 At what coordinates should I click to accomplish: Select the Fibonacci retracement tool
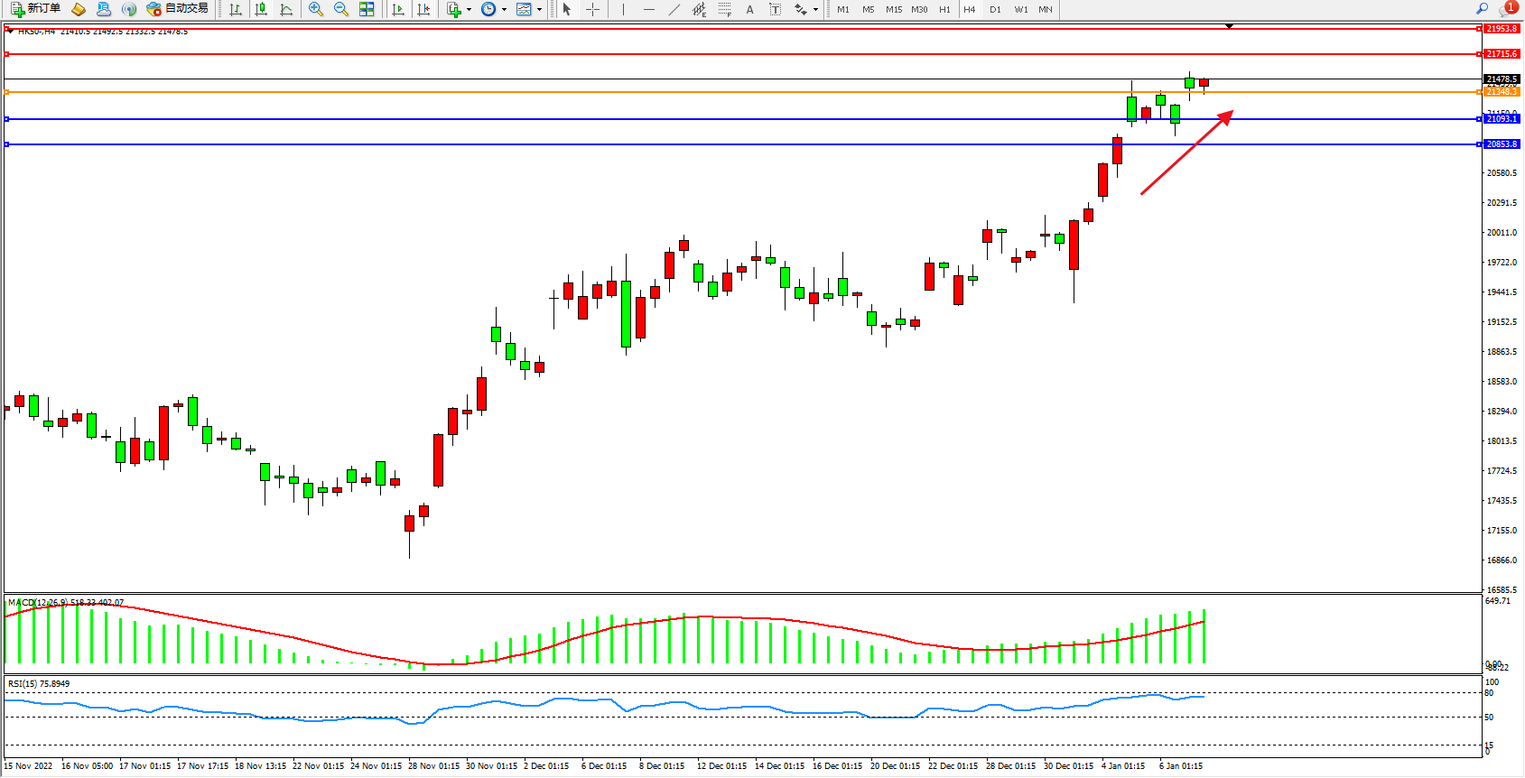pos(724,9)
